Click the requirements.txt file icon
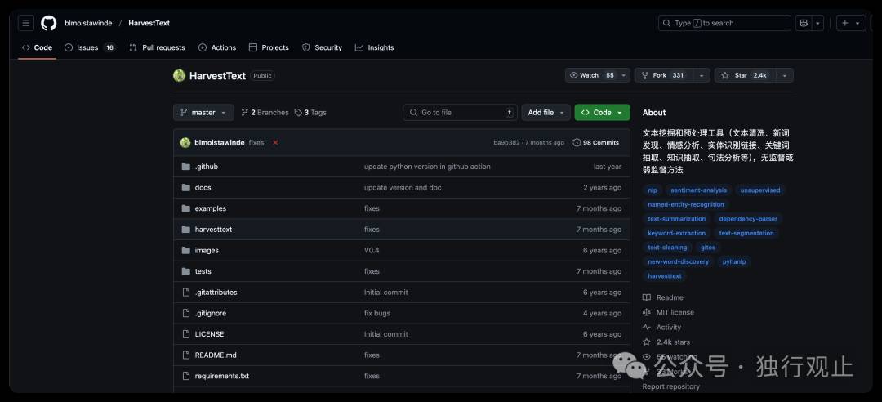Viewport: 882px width, 402px height. (186, 376)
